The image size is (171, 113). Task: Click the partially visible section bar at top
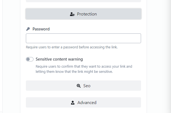(x=83, y=1)
